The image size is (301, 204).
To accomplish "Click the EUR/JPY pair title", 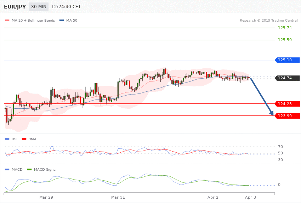I will (x=15, y=7).
